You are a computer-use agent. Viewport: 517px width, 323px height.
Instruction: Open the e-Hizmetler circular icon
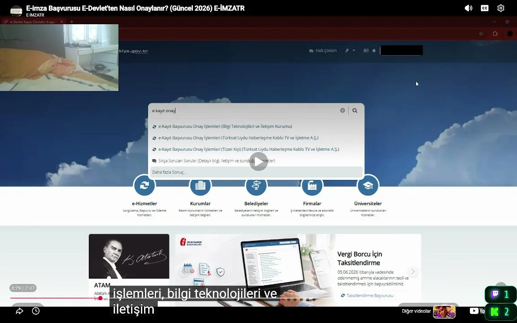[145, 186]
